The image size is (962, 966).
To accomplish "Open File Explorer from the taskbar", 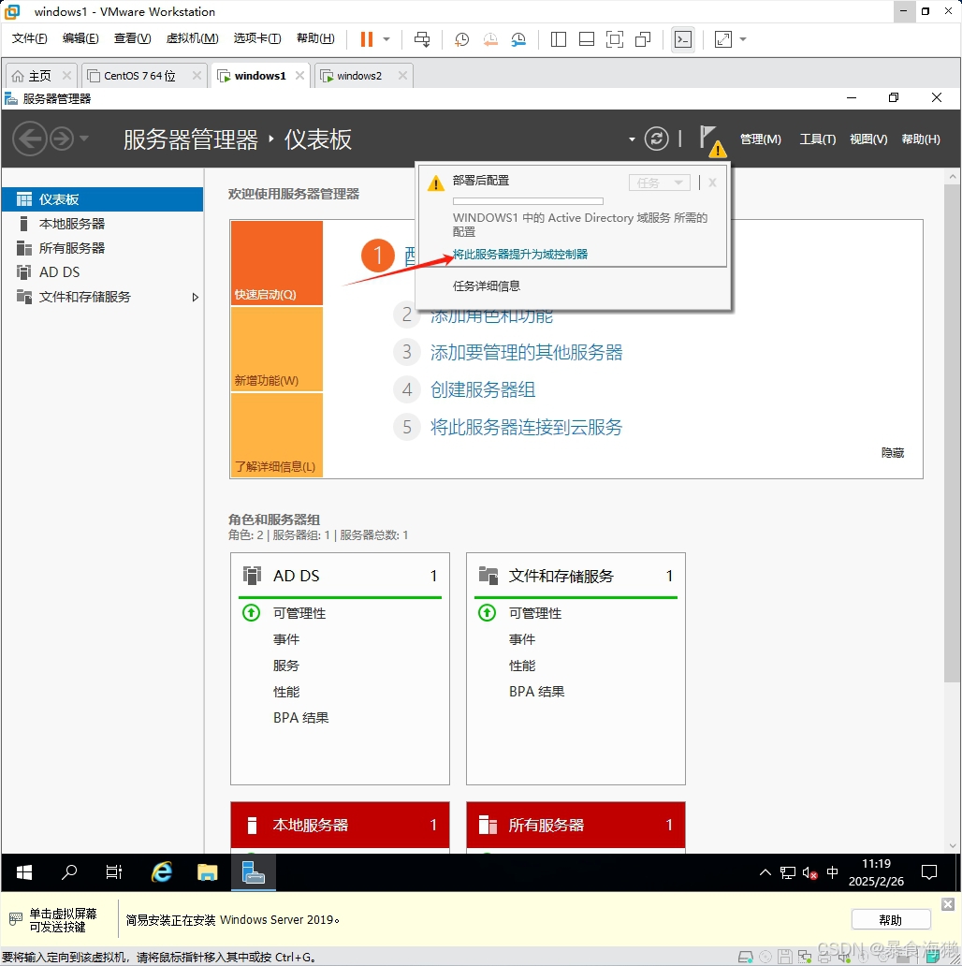I will [x=208, y=872].
